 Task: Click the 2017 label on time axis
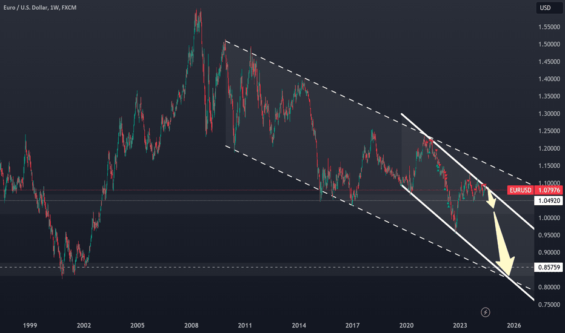tap(352, 326)
